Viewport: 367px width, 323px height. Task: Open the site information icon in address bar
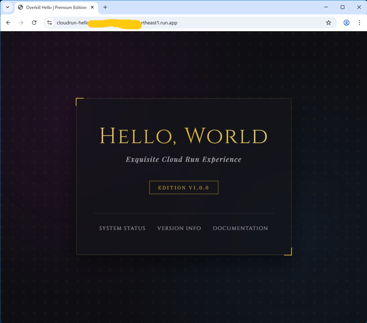[49, 22]
